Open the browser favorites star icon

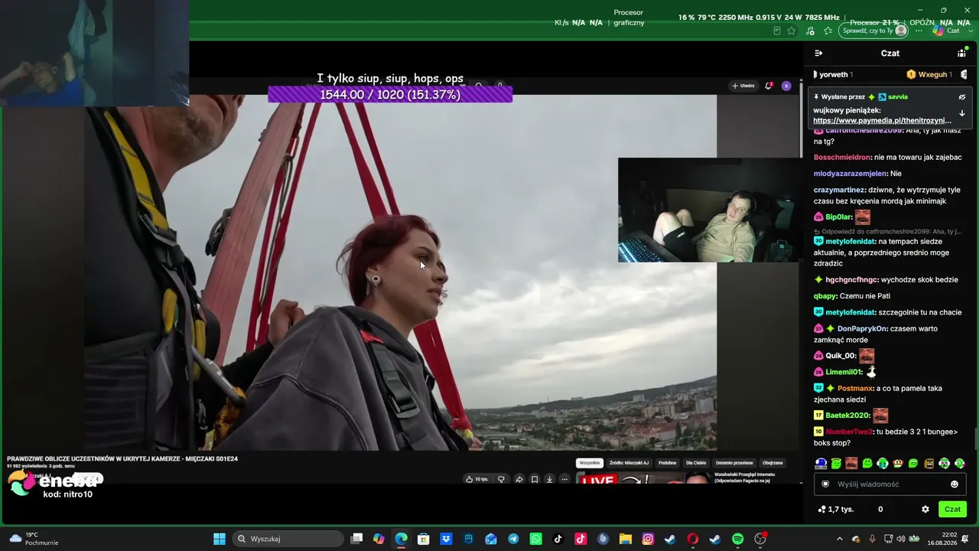792,31
